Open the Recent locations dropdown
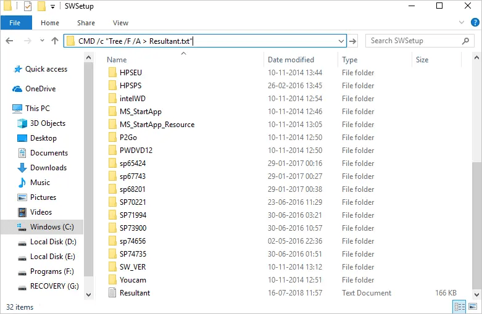This screenshot has width=482, height=314. (42, 41)
